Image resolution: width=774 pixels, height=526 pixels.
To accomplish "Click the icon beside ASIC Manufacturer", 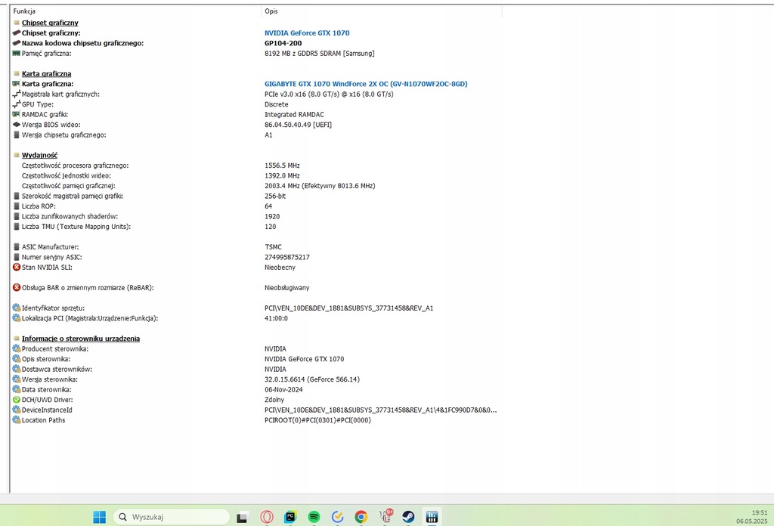I will [17, 246].
